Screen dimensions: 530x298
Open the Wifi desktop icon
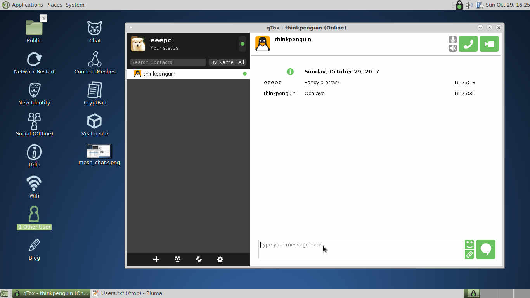point(34,187)
